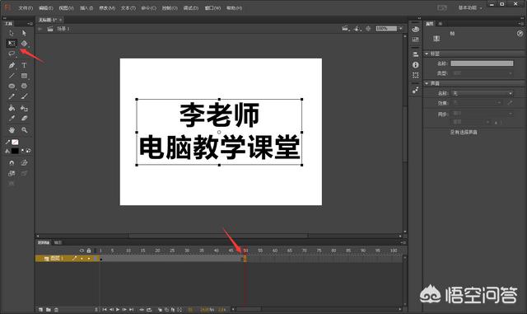
Task: Select the Paint Bucket tool
Action: click(x=12, y=108)
